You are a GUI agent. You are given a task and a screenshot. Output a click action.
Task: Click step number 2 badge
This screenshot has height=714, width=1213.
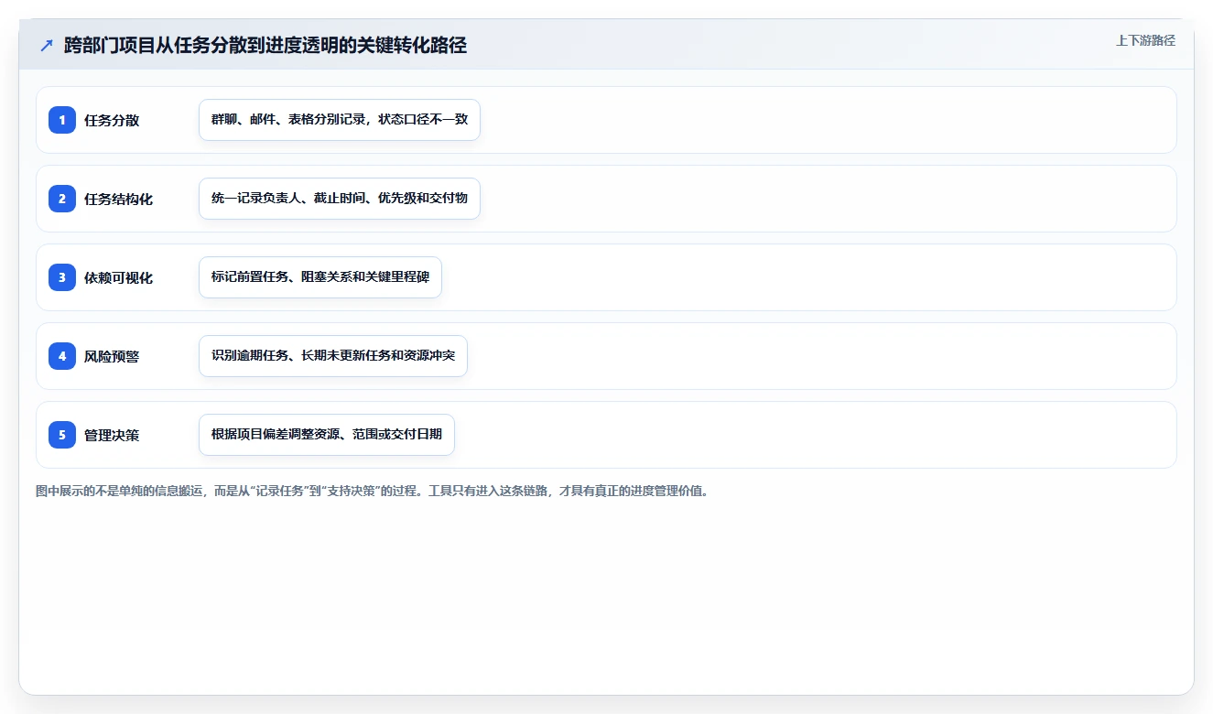pyautogui.click(x=62, y=199)
